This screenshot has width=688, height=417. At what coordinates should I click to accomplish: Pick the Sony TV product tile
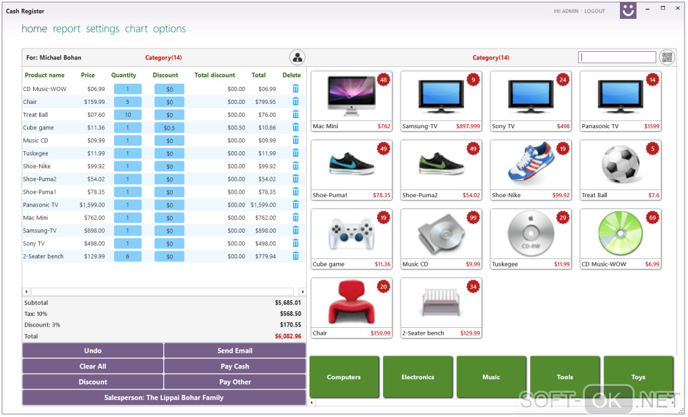coord(530,101)
